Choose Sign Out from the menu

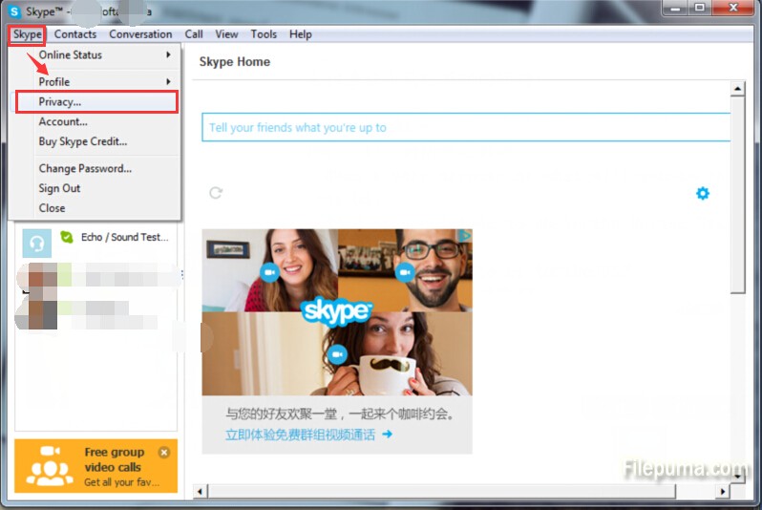(x=60, y=188)
